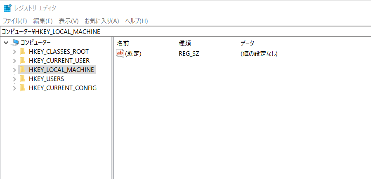Sort by the 名前 column header
This screenshot has height=179, width=371.
click(x=145, y=43)
